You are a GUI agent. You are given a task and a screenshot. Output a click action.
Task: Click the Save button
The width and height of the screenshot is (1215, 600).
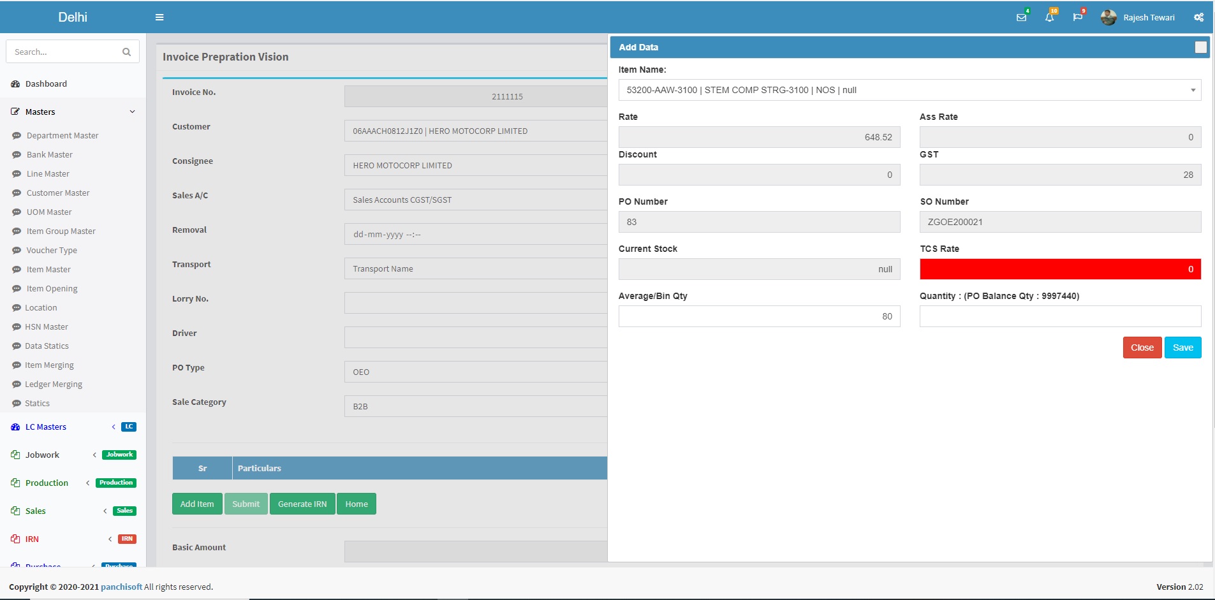tap(1182, 348)
